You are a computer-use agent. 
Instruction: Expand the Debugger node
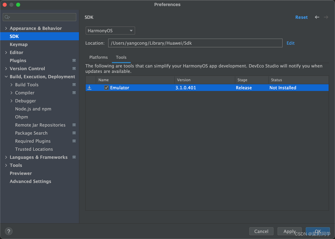[x=12, y=101]
